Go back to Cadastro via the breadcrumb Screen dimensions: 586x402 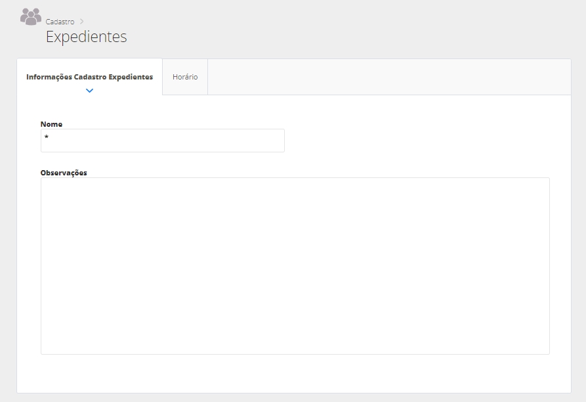point(60,22)
